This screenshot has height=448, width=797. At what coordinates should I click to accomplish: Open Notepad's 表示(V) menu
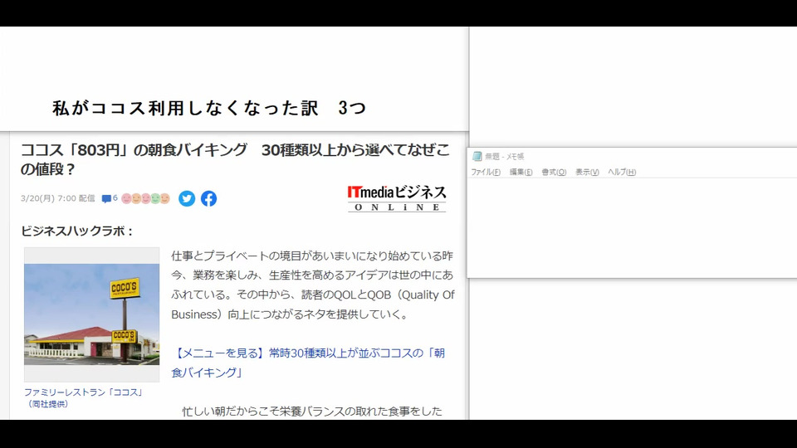pos(587,173)
